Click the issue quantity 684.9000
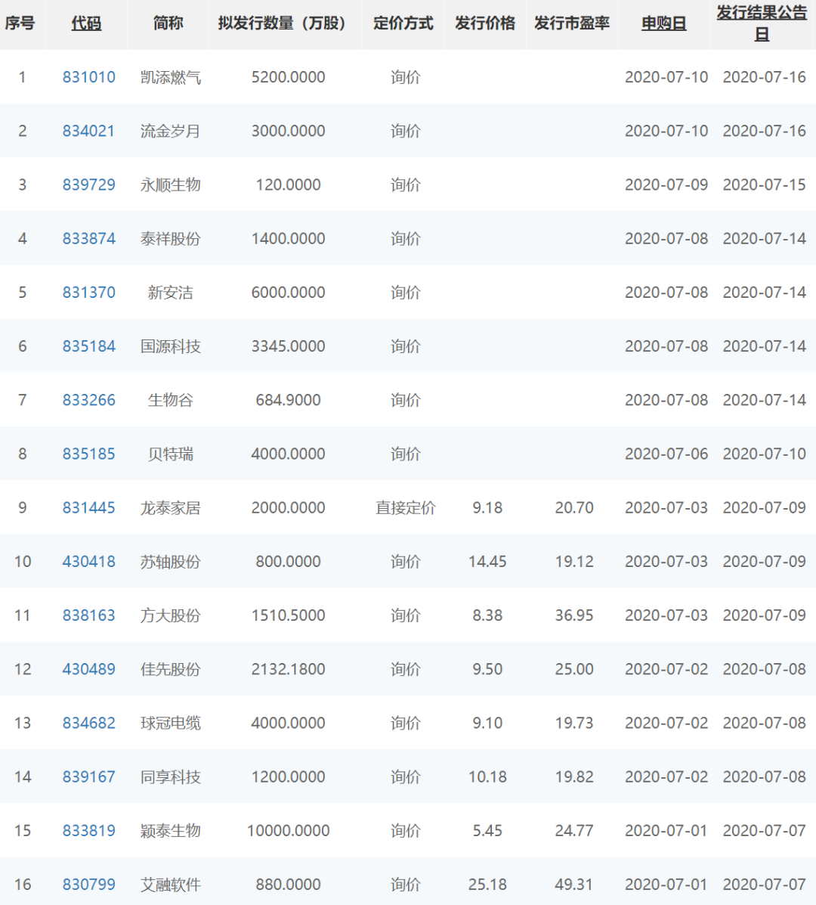816x905 pixels. pos(289,400)
